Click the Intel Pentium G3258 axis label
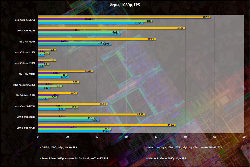Image resolution: width=250 pixels, height=167 pixels. pos(24,85)
